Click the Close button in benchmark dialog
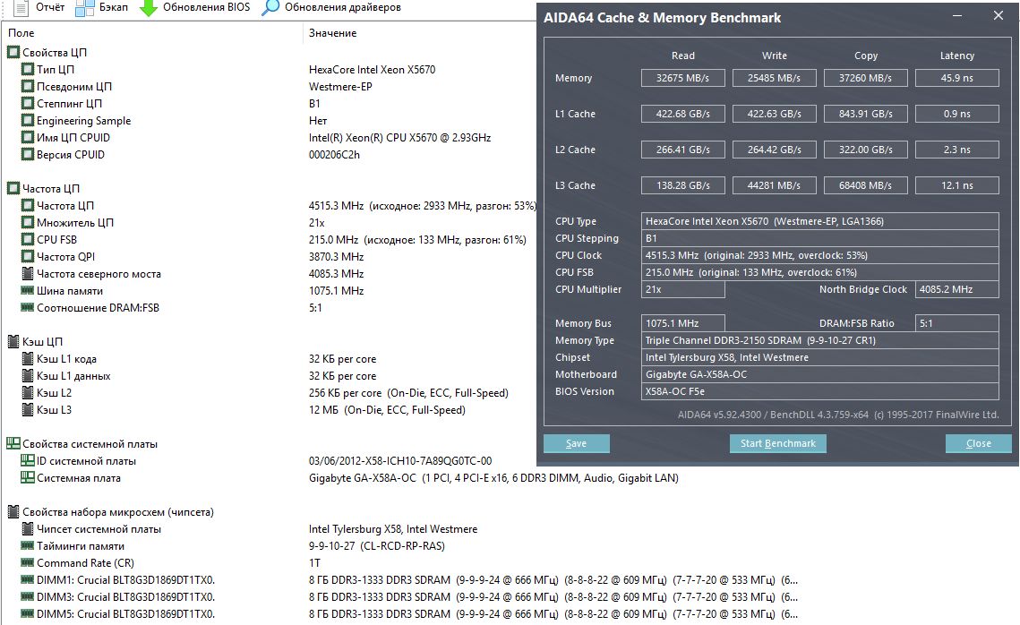 coord(979,443)
